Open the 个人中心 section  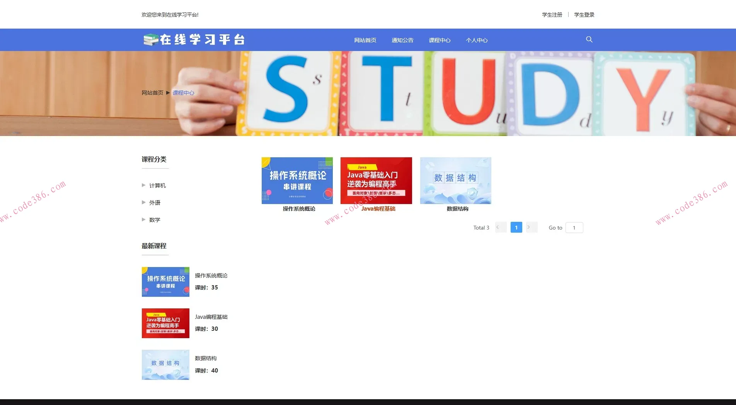pyautogui.click(x=477, y=40)
